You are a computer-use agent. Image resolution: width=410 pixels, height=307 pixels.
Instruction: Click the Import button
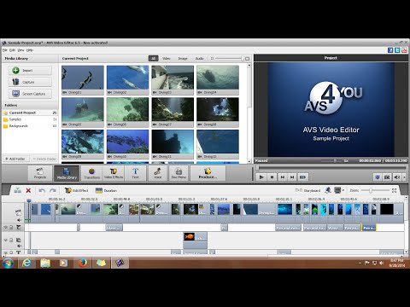[x=30, y=70]
